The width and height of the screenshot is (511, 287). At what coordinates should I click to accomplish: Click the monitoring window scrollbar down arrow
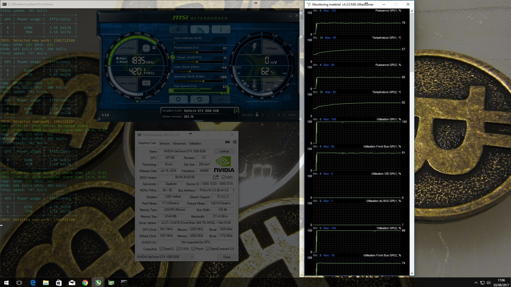[x=412, y=273]
